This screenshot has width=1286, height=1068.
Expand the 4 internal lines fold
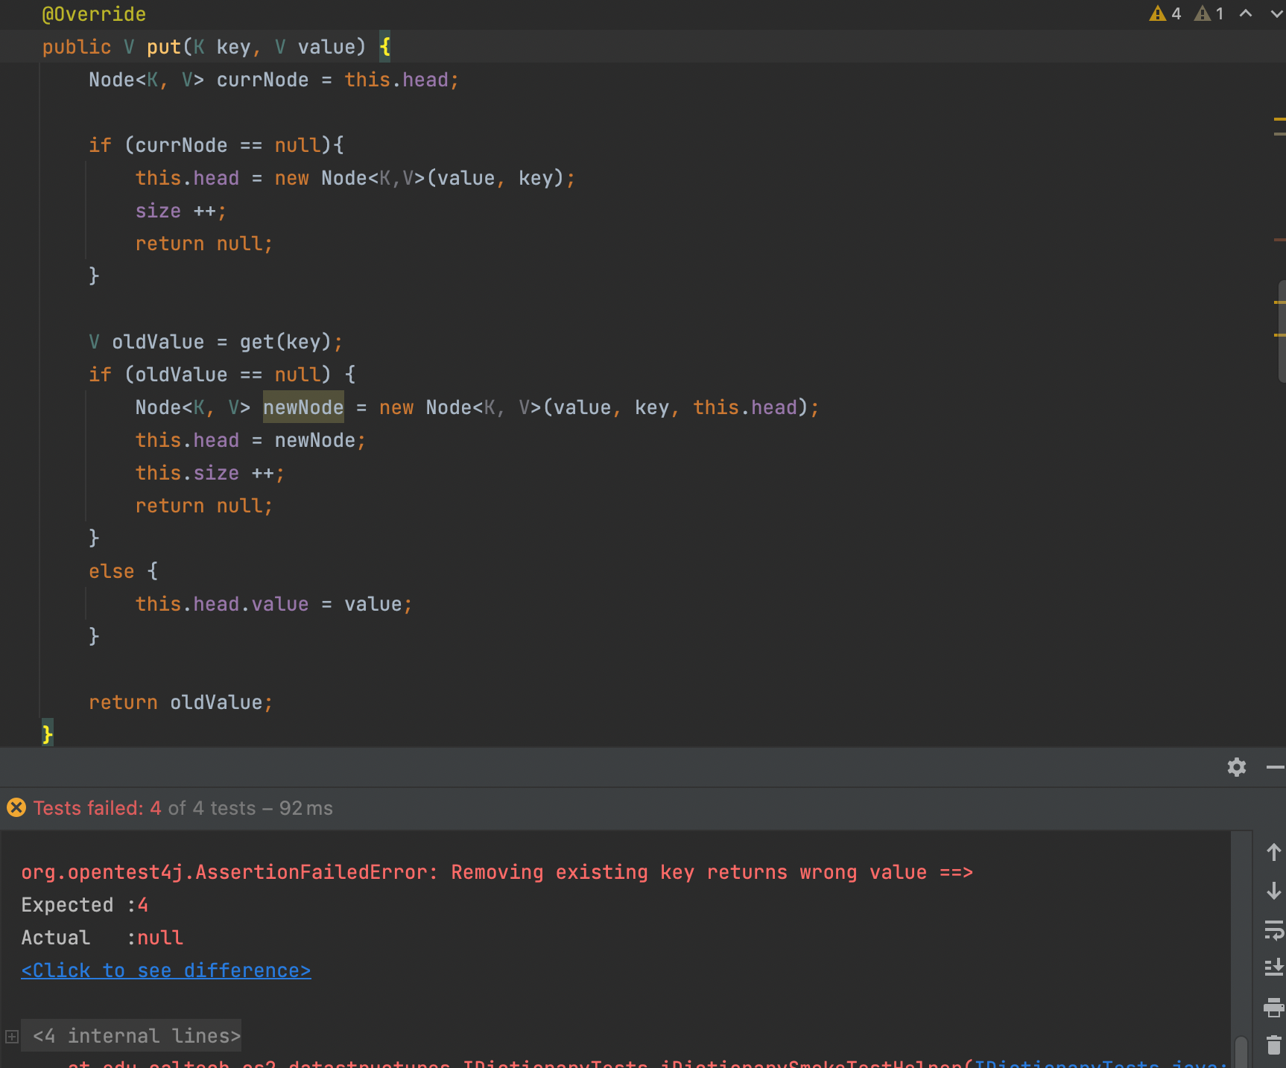coord(12,1036)
